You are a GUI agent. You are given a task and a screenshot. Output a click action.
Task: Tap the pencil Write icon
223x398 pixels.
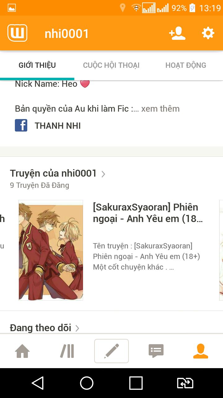pos(111,351)
